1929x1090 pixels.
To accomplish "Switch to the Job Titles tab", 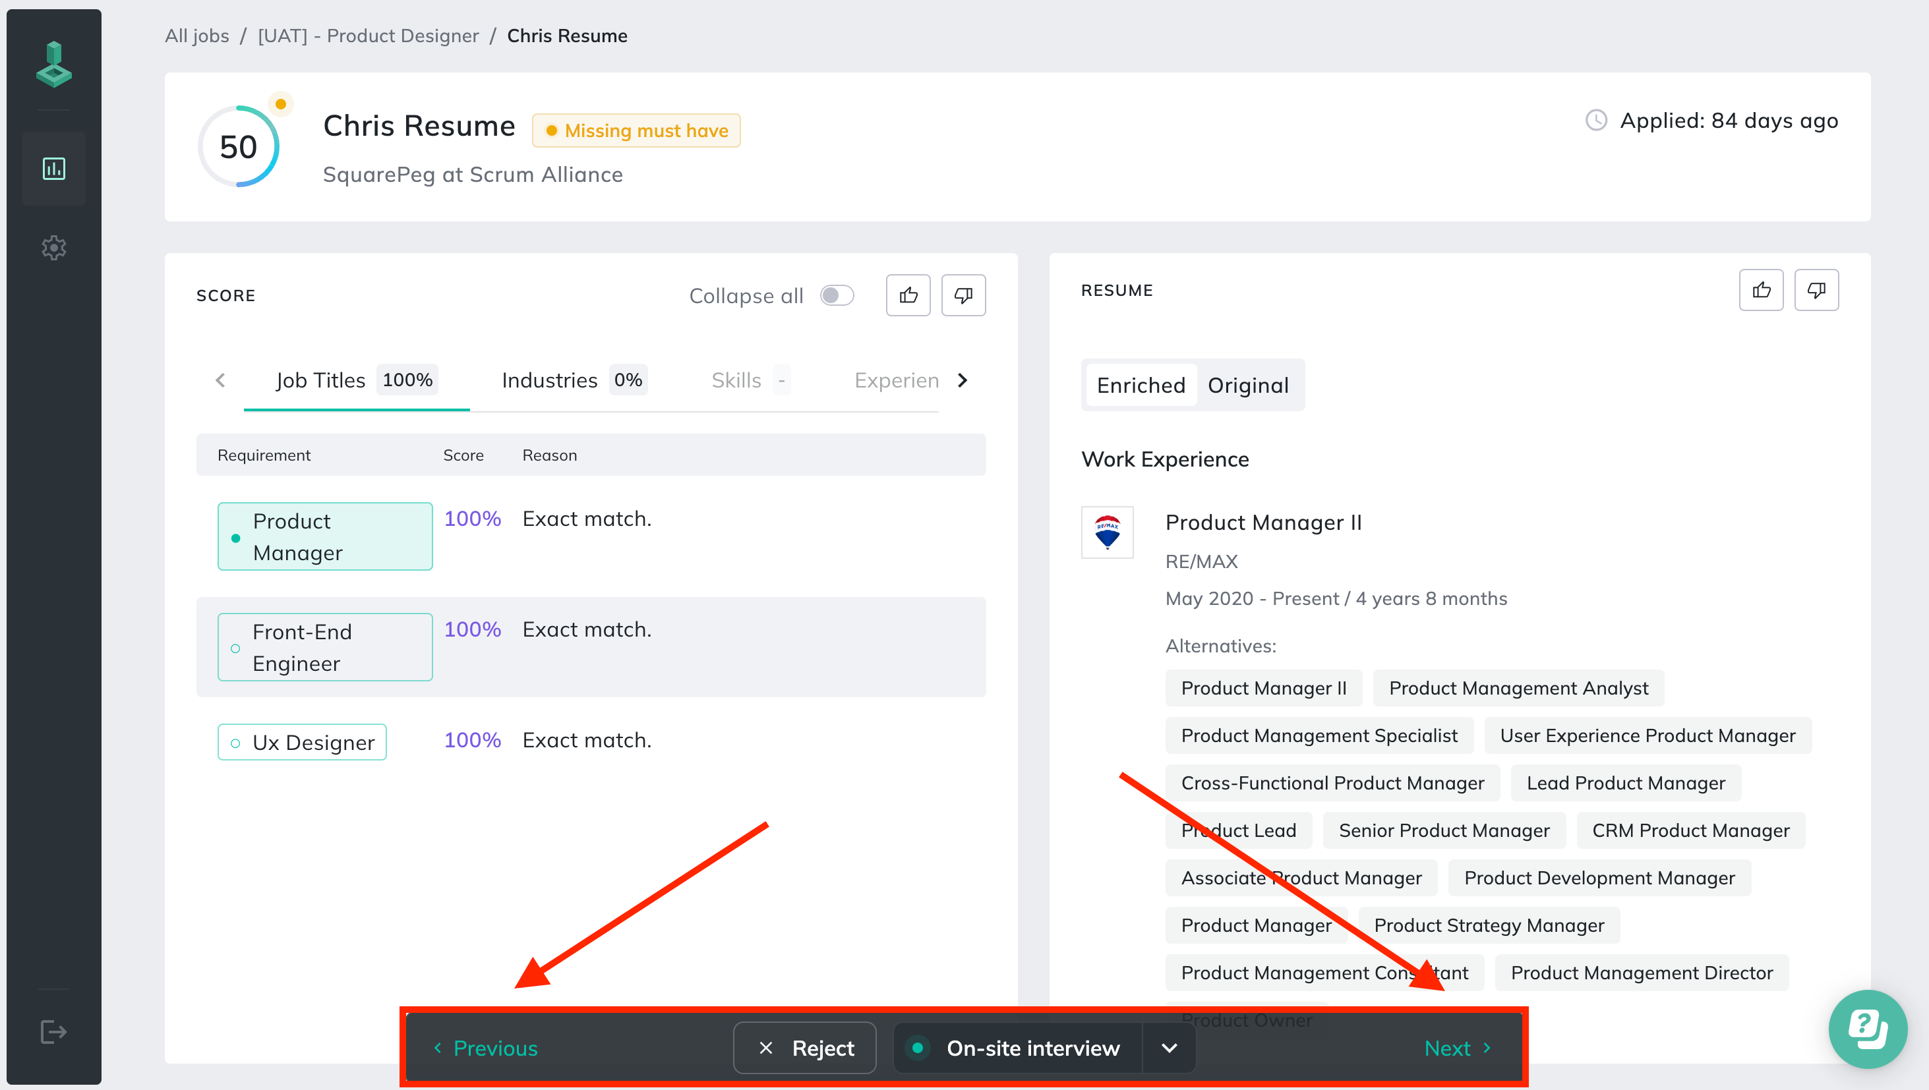I will [357, 380].
